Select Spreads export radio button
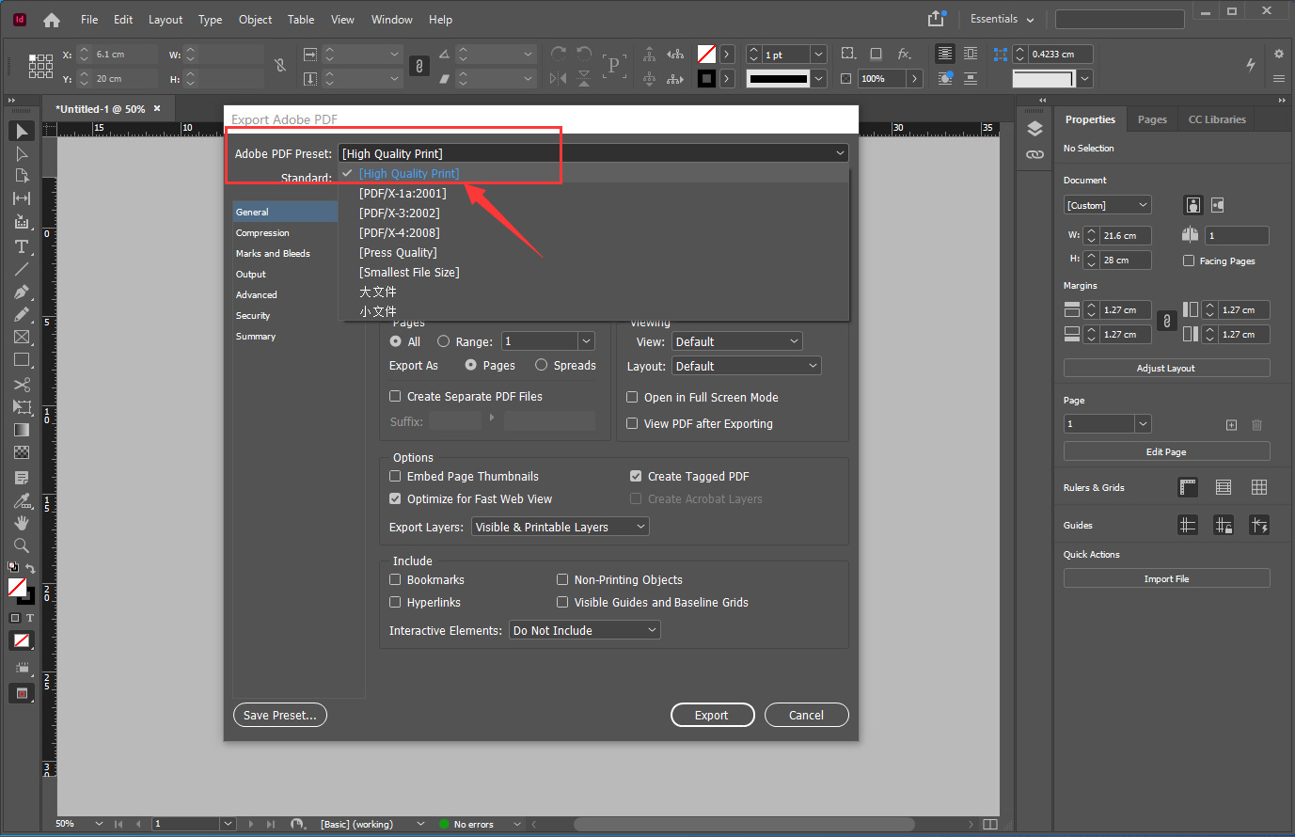 point(541,365)
